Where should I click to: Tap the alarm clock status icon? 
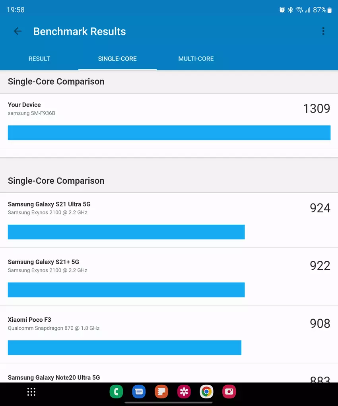[282, 10]
